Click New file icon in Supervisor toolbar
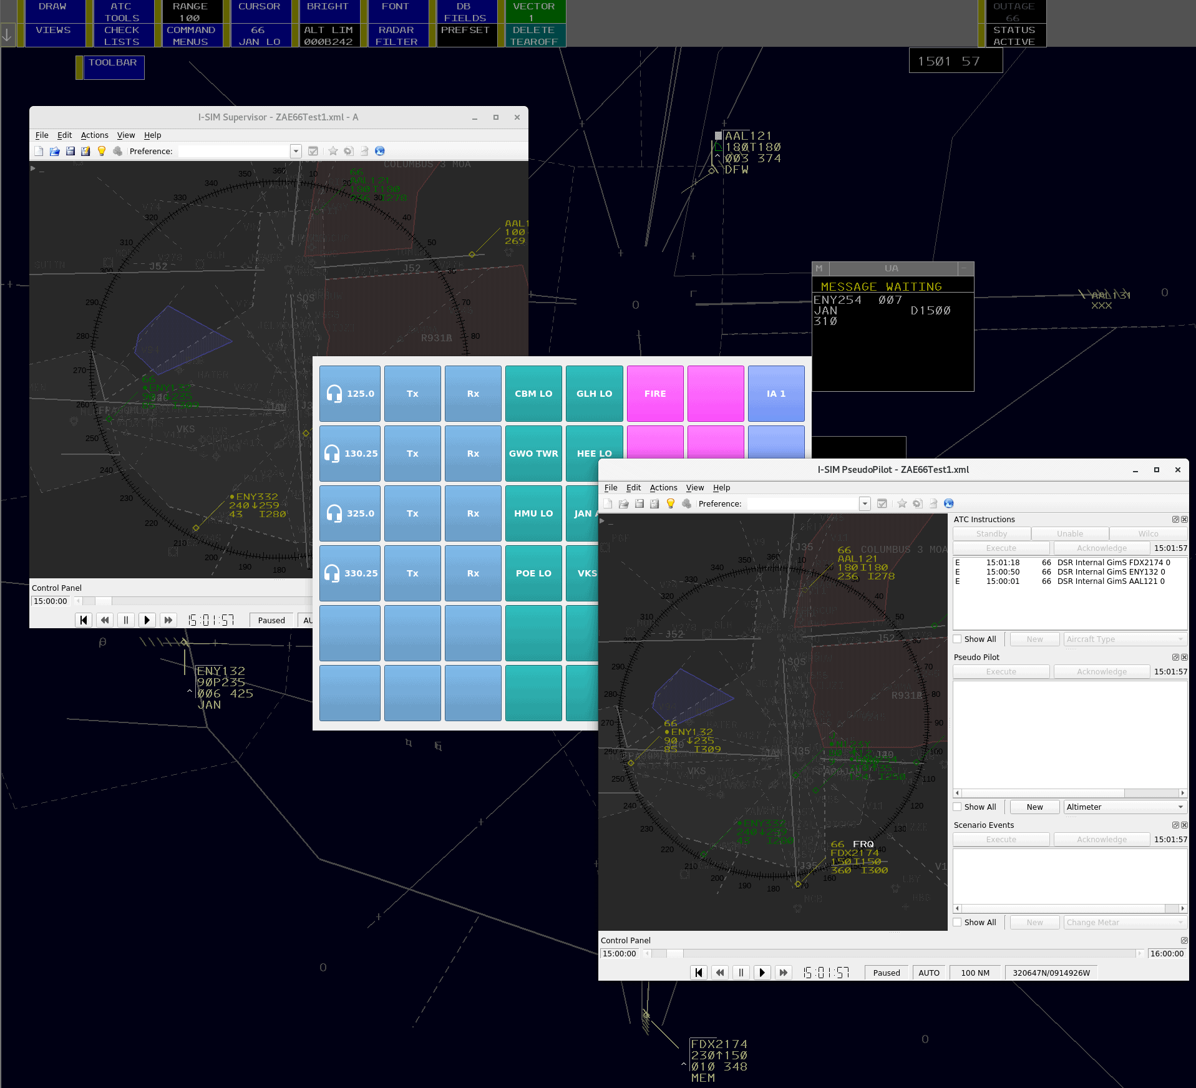This screenshot has width=1196, height=1088. tap(39, 151)
